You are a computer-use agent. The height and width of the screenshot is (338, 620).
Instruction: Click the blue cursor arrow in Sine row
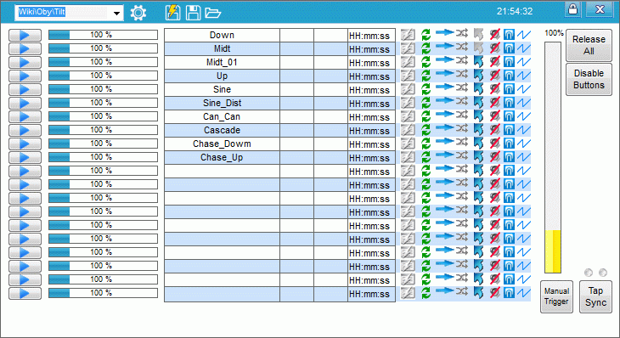(478, 89)
